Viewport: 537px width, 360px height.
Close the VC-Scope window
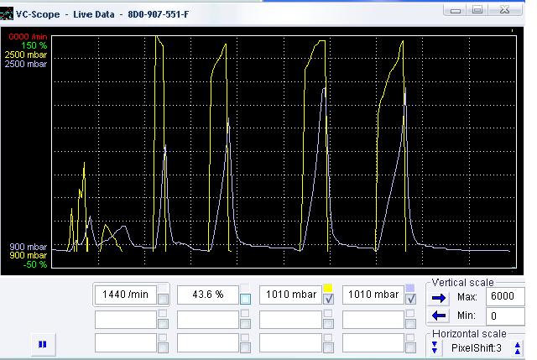(x=504, y=9)
